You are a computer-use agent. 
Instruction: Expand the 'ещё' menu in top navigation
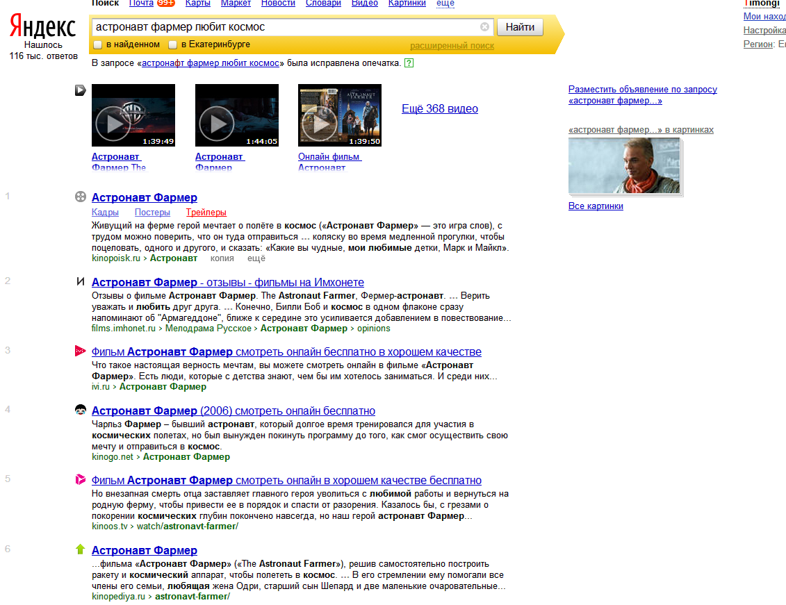pyautogui.click(x=445, y=3)
